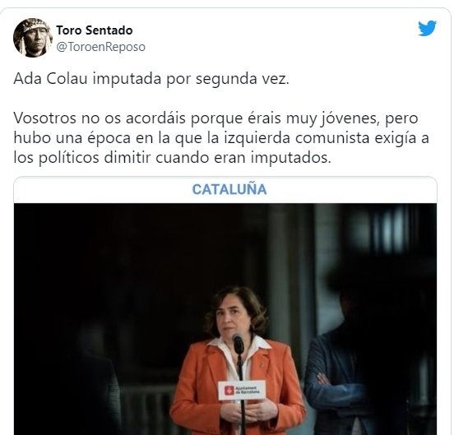Open the Toro Sentado display name
This screenshot has width=454, height=435.
point(95,30)
